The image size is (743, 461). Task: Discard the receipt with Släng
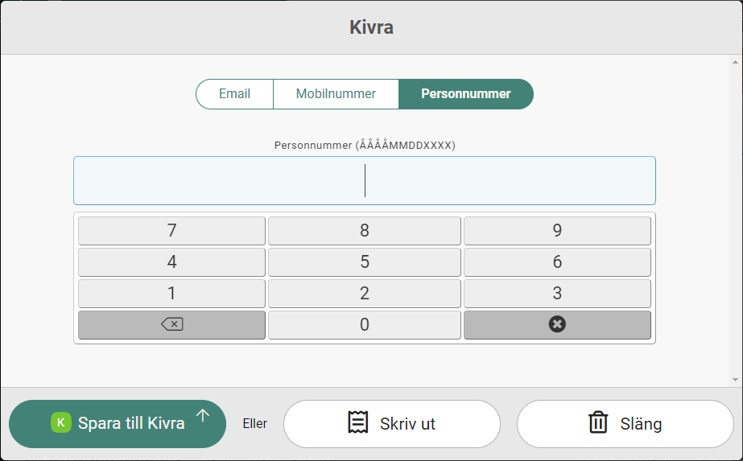[x=625, y=423]
